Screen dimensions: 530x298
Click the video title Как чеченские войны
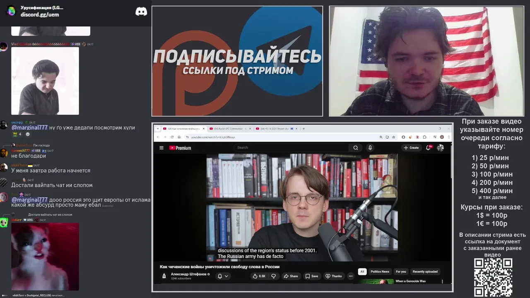(x=219, y=267)
